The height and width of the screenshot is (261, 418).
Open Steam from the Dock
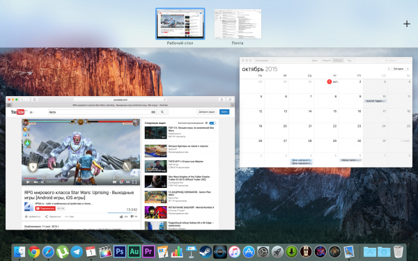(x=206, y=252)
